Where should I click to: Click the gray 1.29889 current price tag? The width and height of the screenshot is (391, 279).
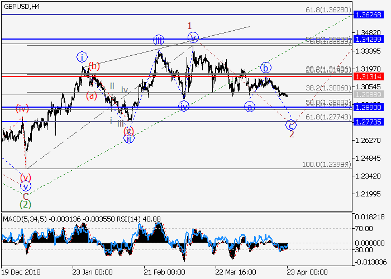[x=371, y=95]
